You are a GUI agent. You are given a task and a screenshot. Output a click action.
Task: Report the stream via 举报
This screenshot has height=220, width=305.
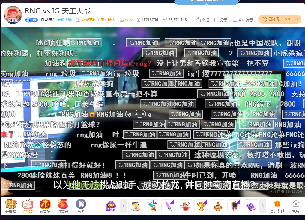(x=202, y=20)
